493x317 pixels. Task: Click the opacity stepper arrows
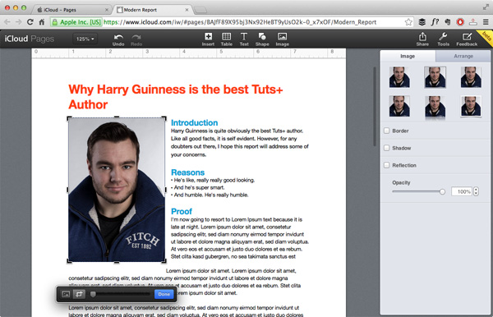[x=476, y=191]
